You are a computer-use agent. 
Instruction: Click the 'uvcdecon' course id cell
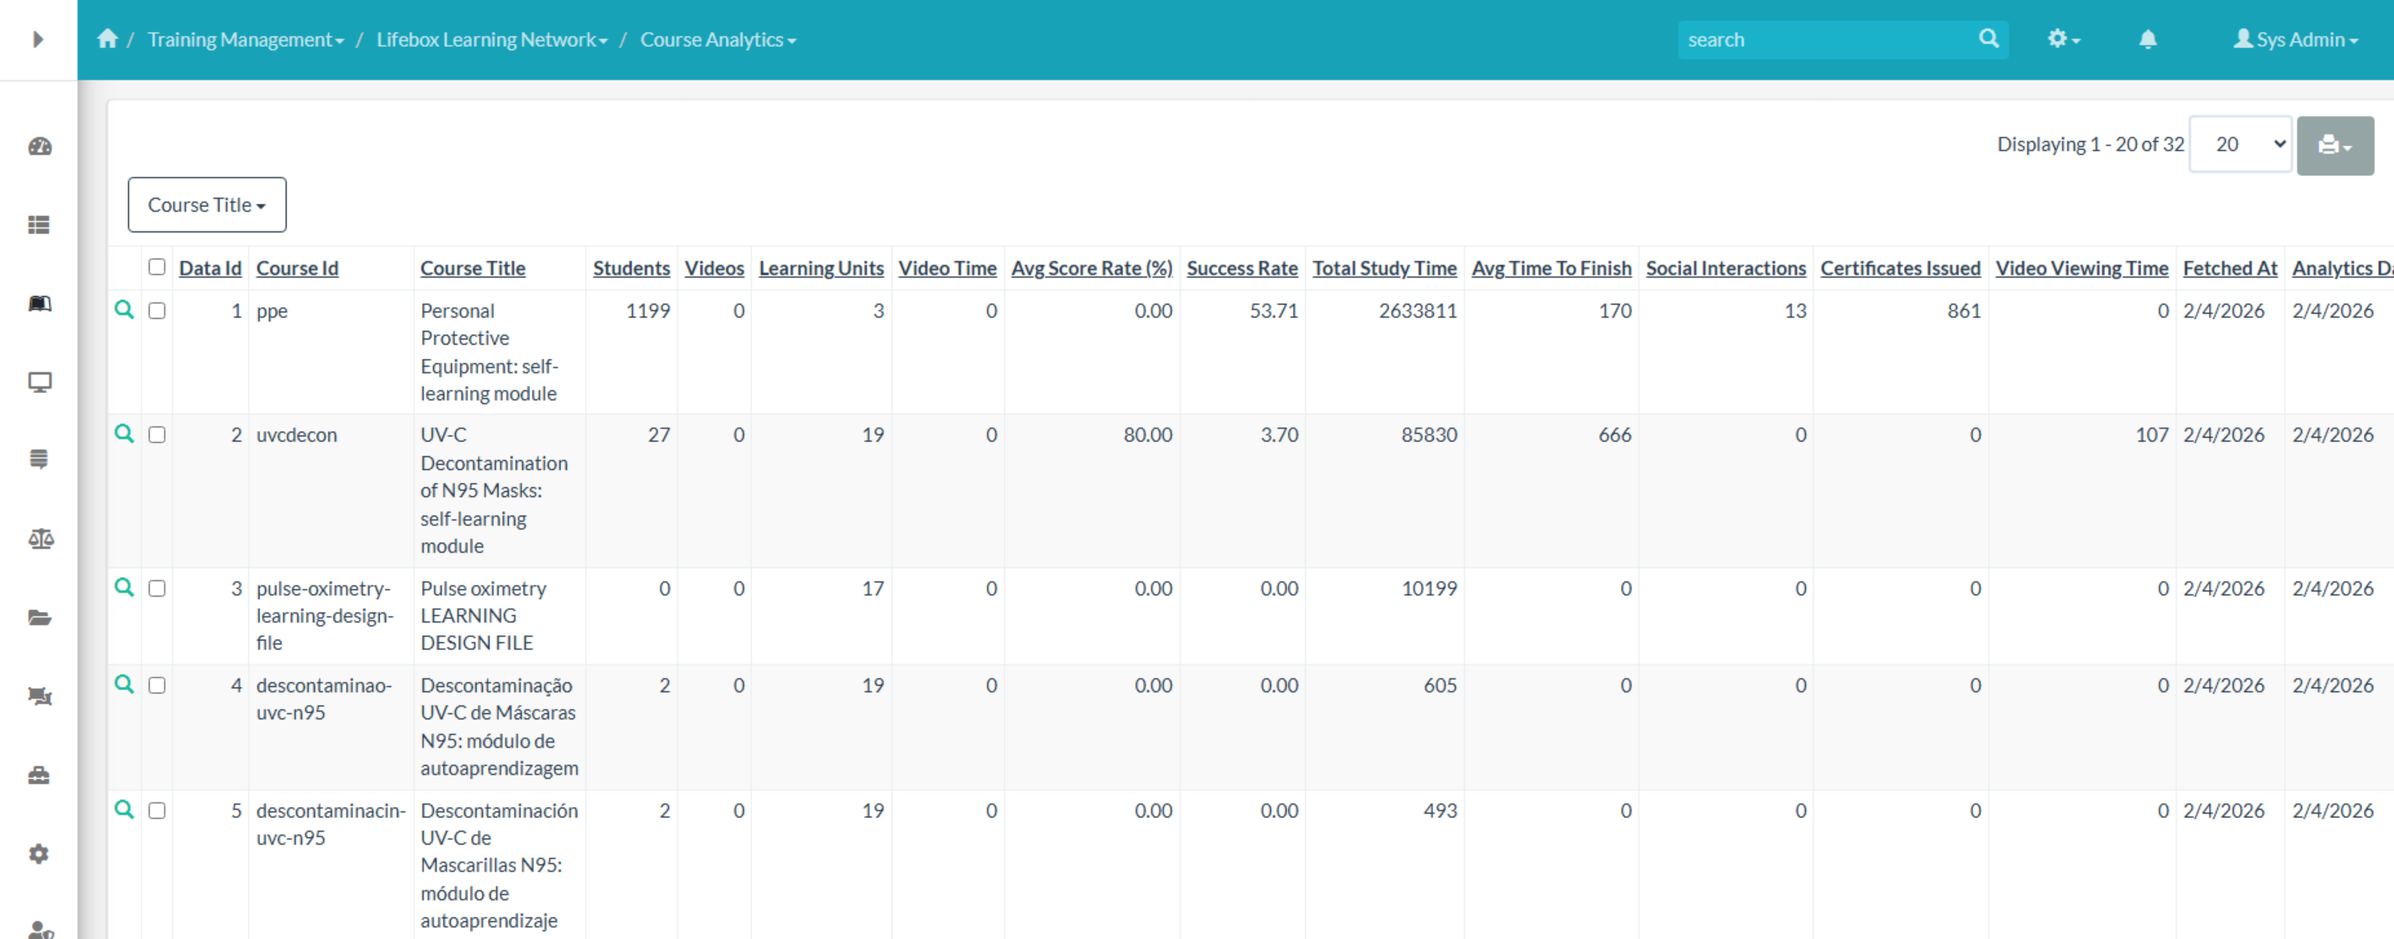[x=297, y=435]
